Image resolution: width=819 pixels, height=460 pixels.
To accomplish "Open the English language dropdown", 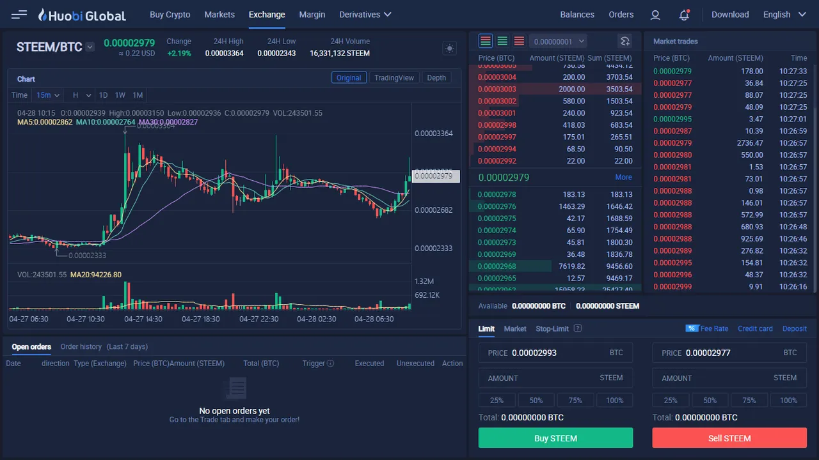I will pos(785,14).
